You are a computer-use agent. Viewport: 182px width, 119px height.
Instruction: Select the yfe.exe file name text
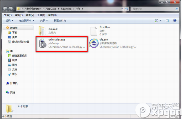(104, 40)
